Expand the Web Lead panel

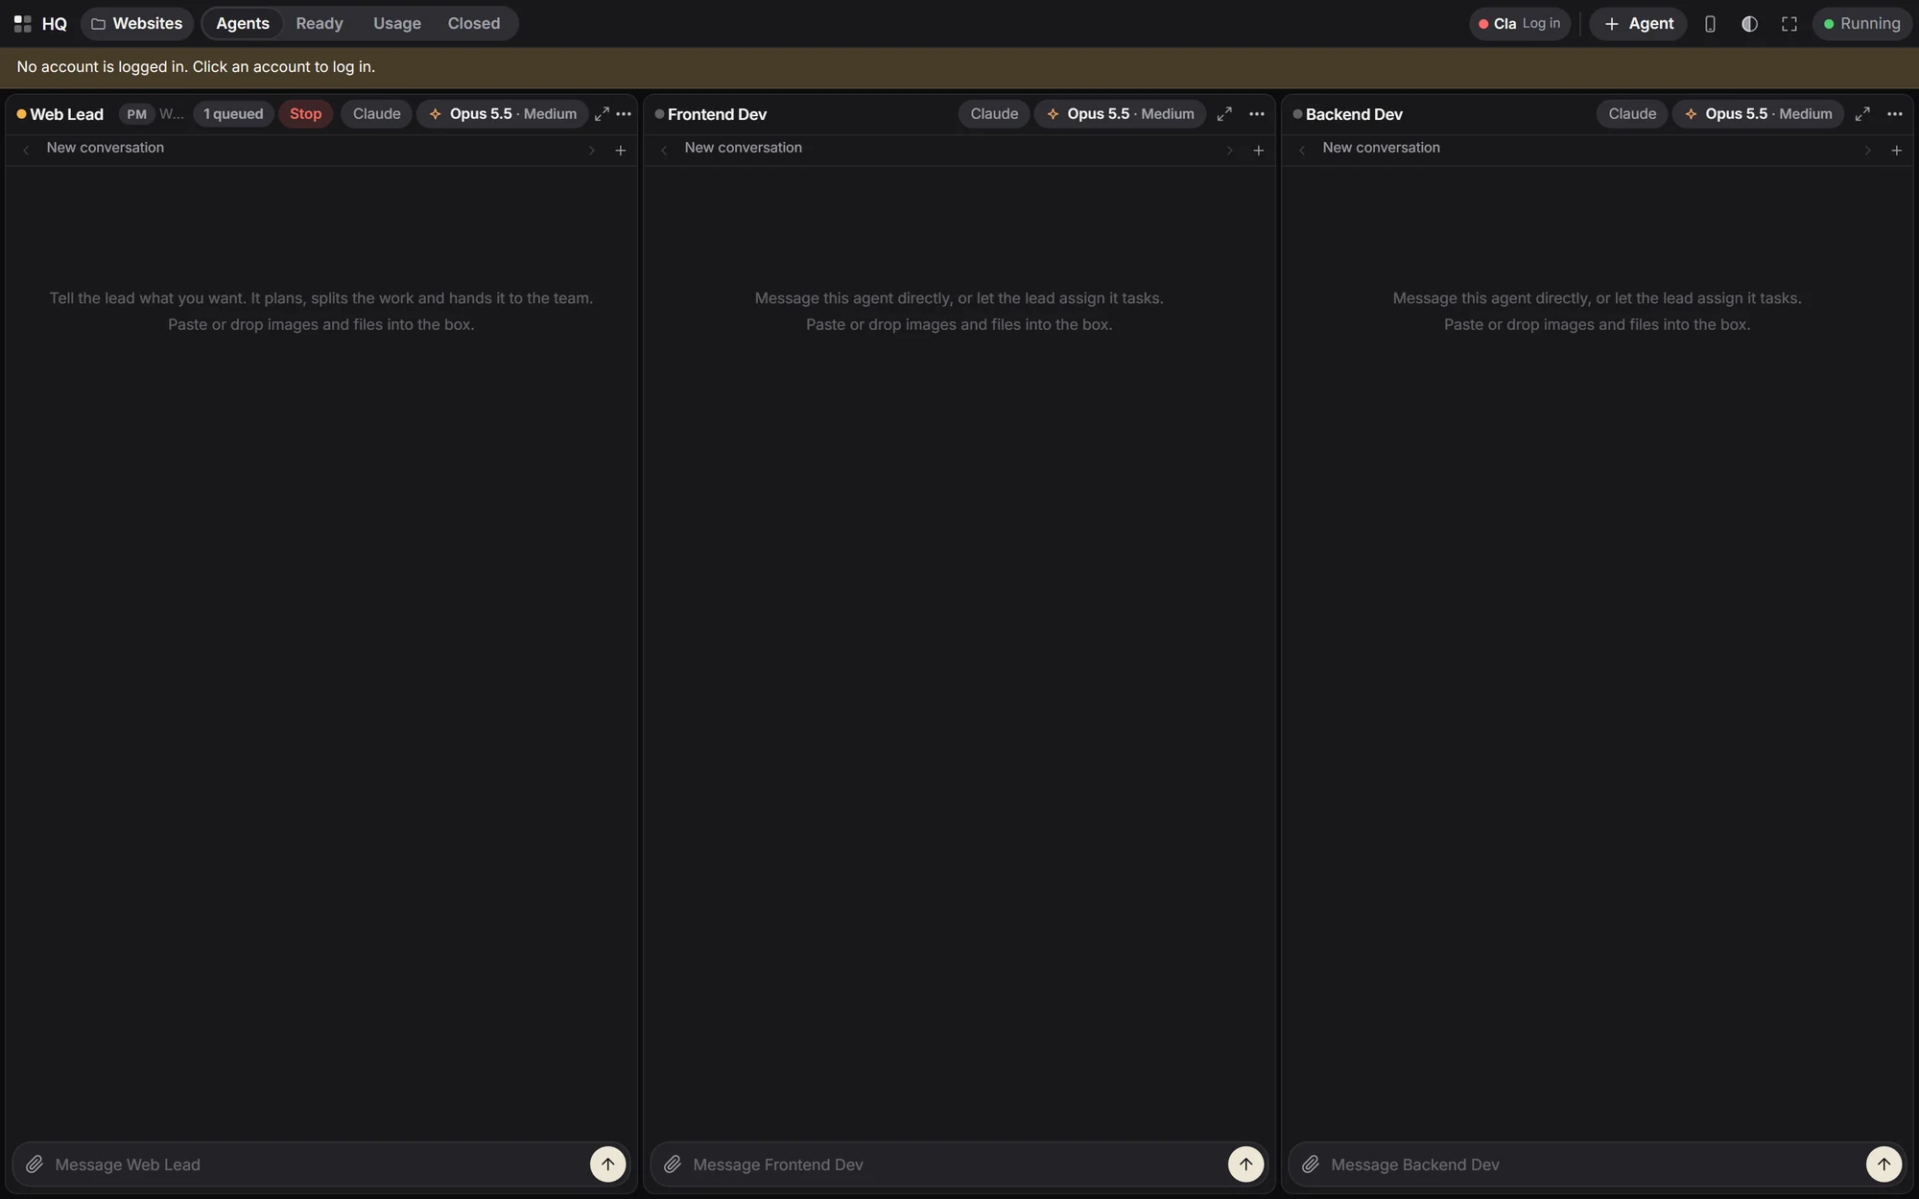[602, 114]
